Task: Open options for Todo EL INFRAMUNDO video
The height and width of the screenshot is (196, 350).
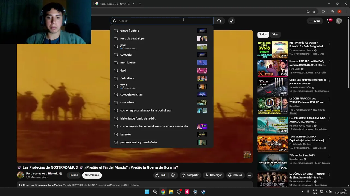Action: tap(329, 137)
